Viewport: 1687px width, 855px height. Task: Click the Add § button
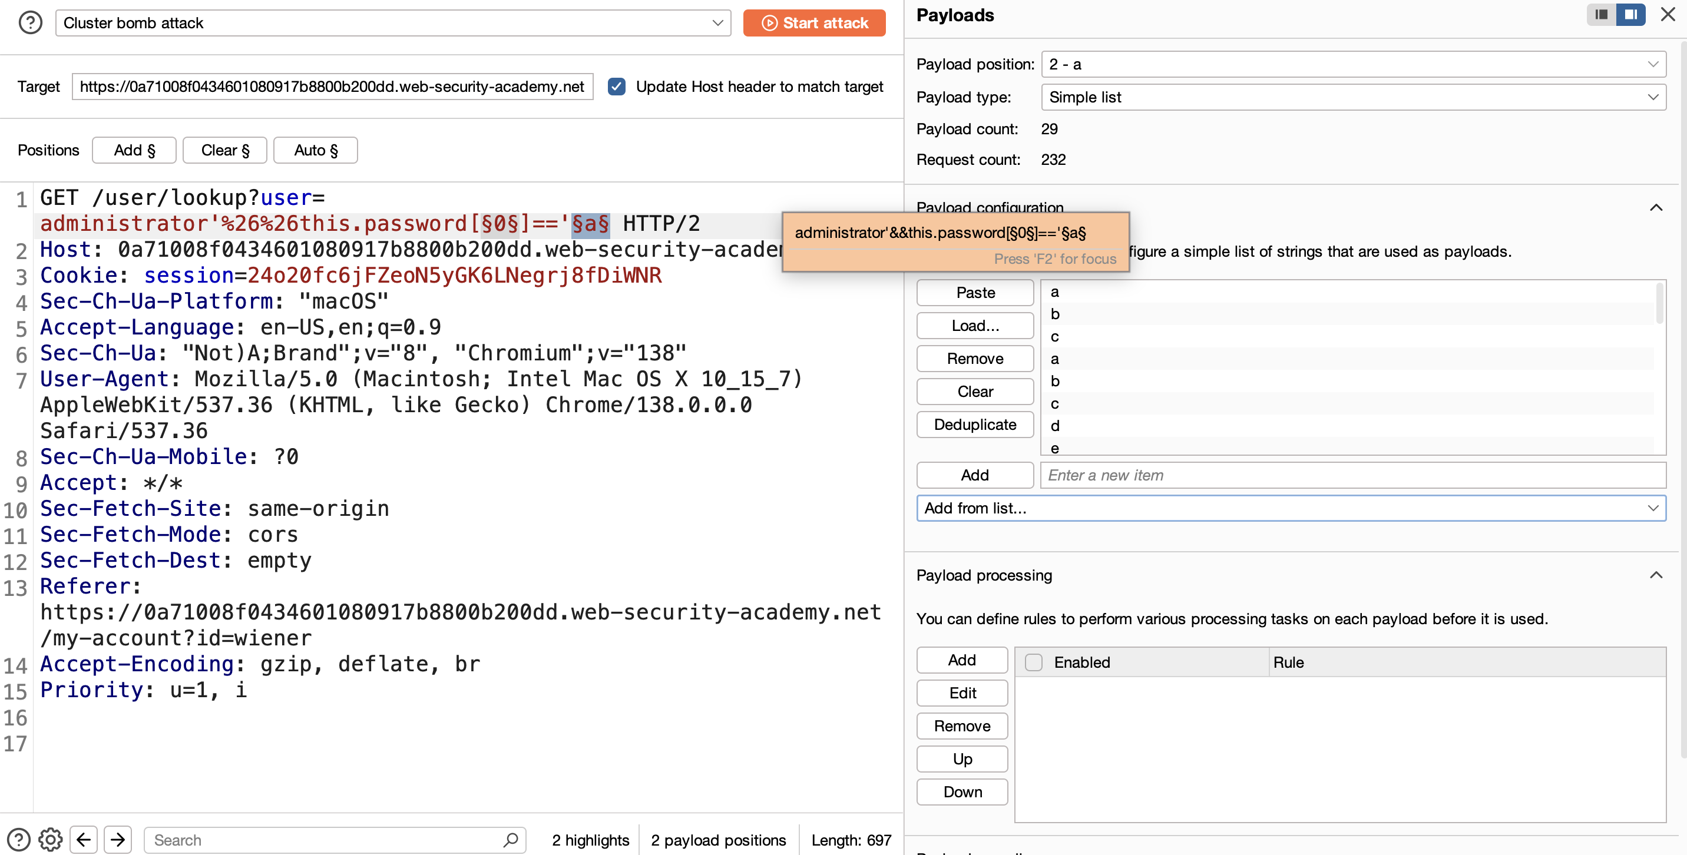coord(134,150)
